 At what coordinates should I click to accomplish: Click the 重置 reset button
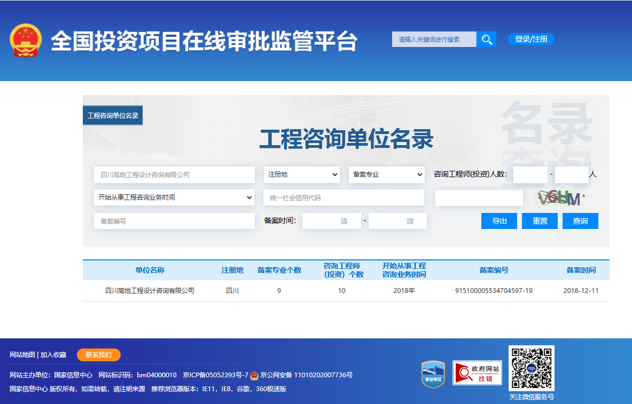pyautogui.click(x=540, y=221)
